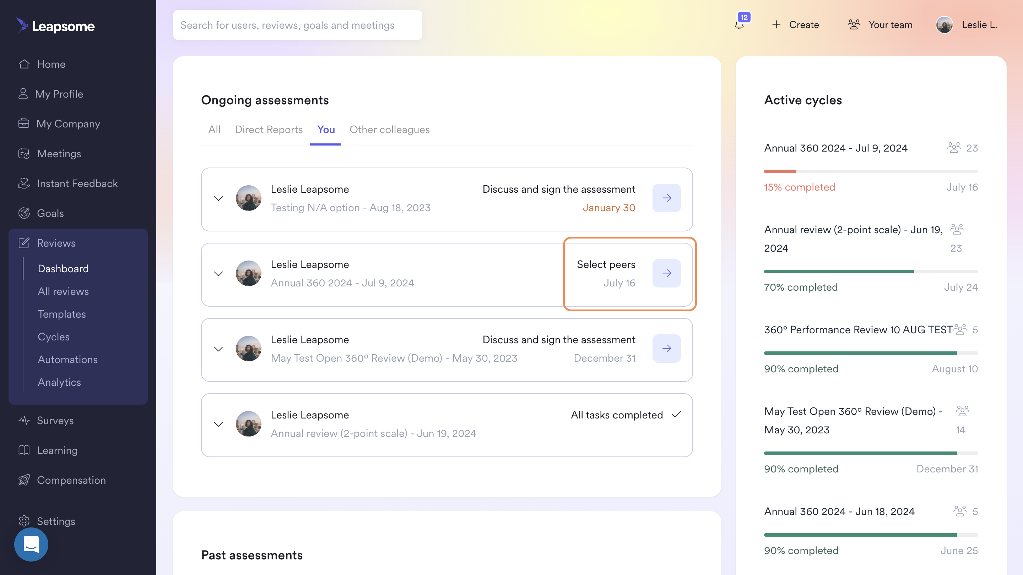Viewport: 1023px width, 575px height.
Task: Switch to Other colleagues tab
Action: [390, 130]
